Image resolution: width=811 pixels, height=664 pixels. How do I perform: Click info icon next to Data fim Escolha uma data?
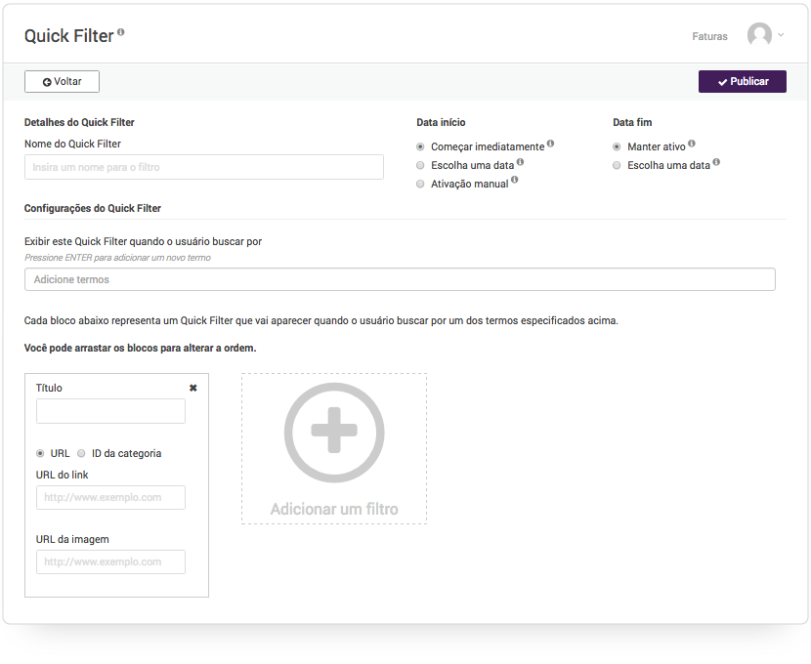716,162
